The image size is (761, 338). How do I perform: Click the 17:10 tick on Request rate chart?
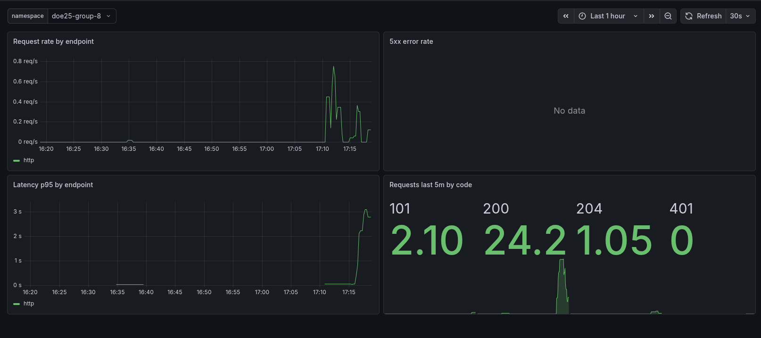323,149
